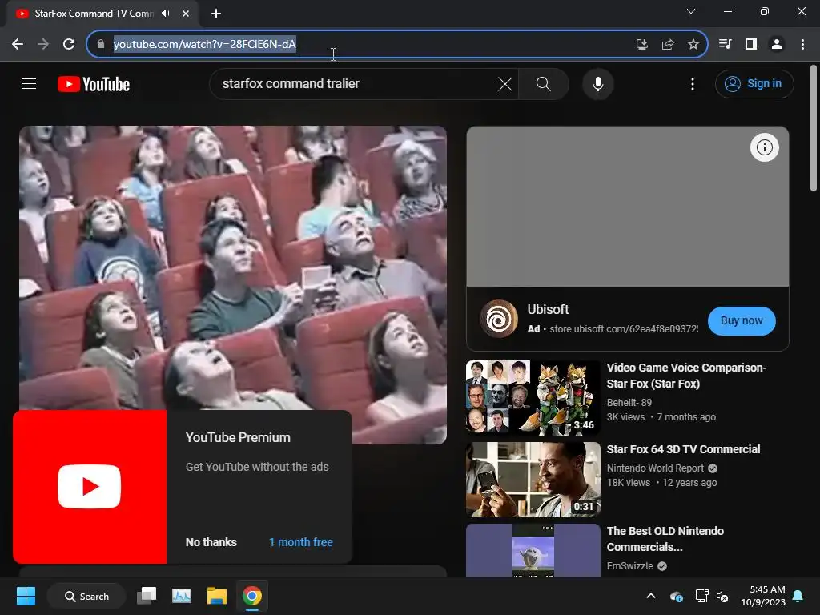Click the magnifier search button
Screen dimensions: 820x615
(x=544, y=83)
